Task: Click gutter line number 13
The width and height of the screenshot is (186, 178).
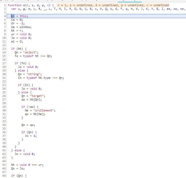Action: click(x=4, y=49)
